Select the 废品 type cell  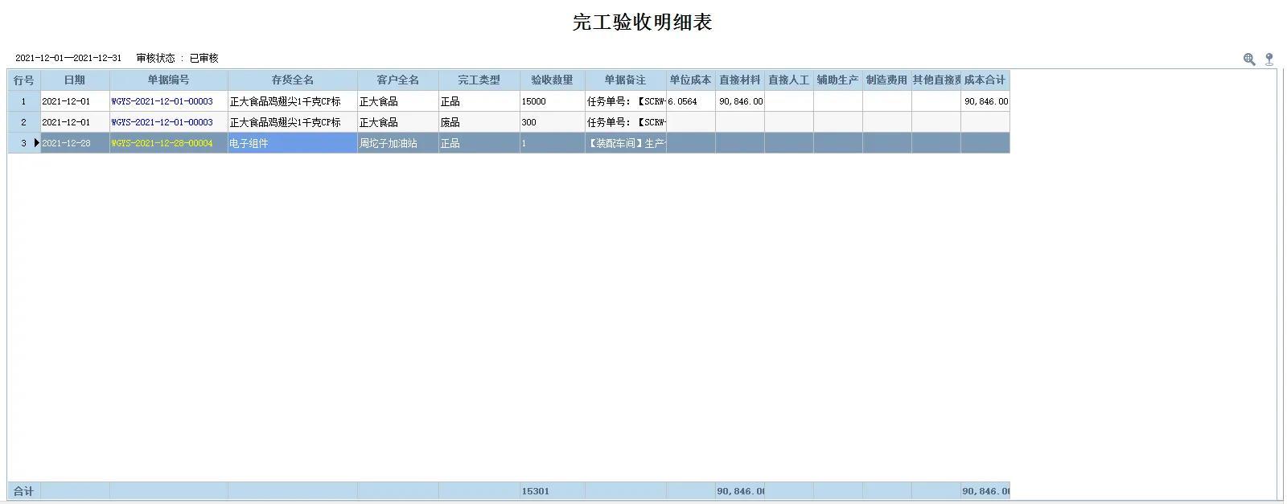(479, 122)
